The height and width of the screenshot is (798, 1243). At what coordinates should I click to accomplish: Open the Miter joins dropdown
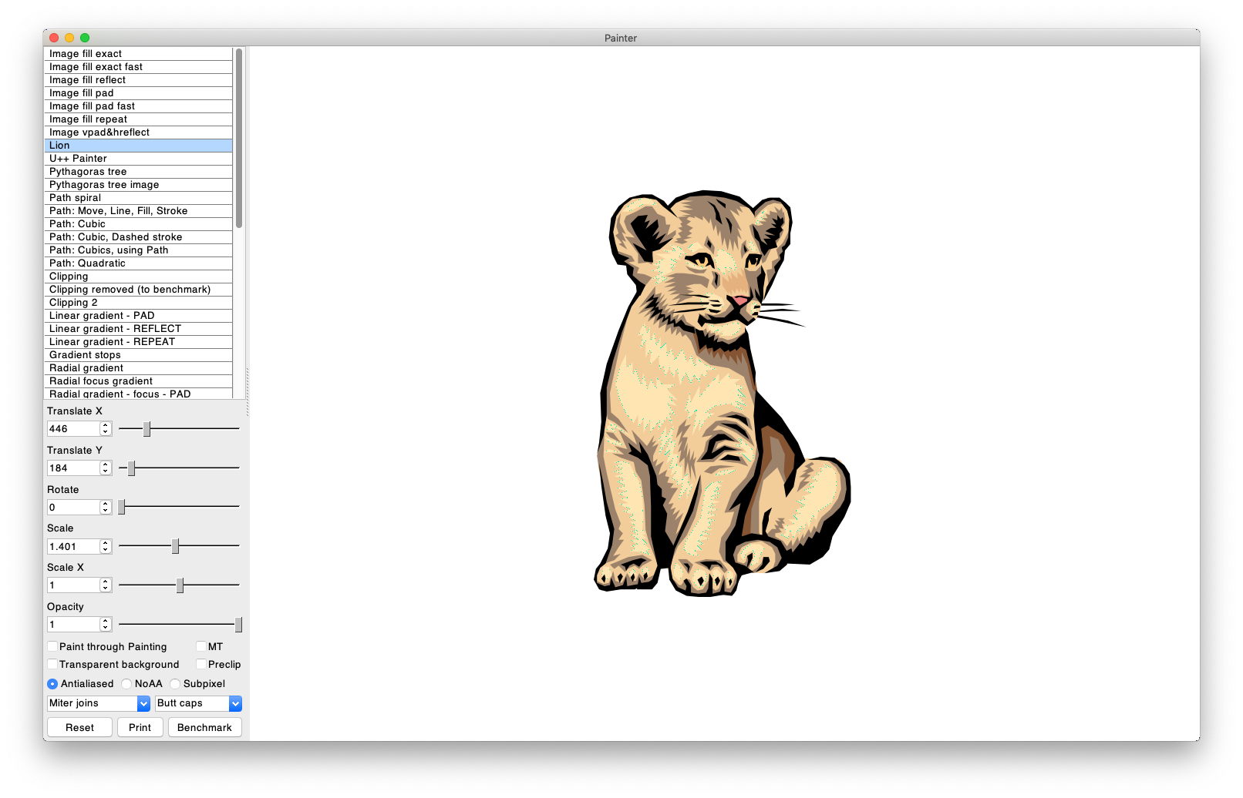pyautogui.click(x=99, y=703)
